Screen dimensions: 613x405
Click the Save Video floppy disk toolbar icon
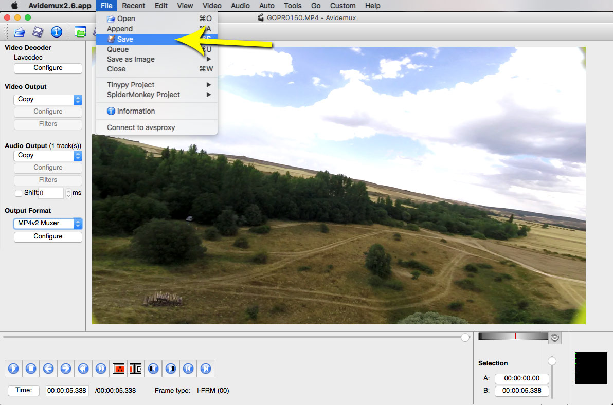(x=38, y=32)
